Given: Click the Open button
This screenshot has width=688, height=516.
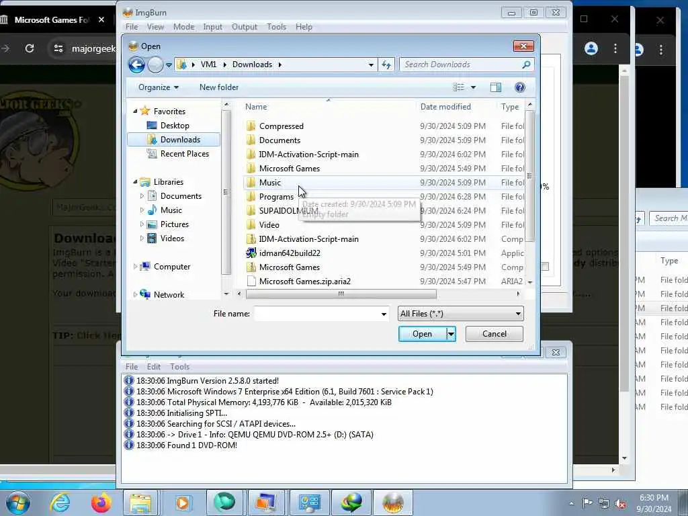Looking at the screenshot, I should click(422, 334).
